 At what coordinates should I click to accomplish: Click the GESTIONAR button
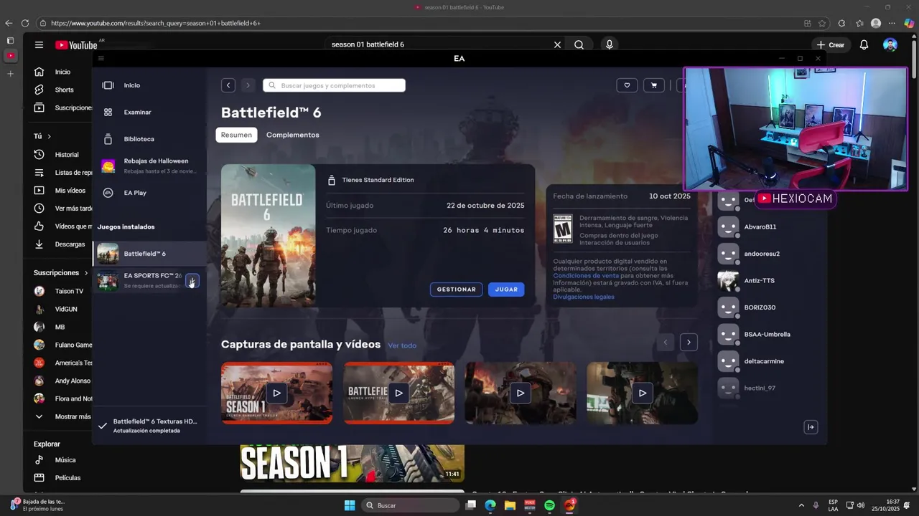(456, 290)
